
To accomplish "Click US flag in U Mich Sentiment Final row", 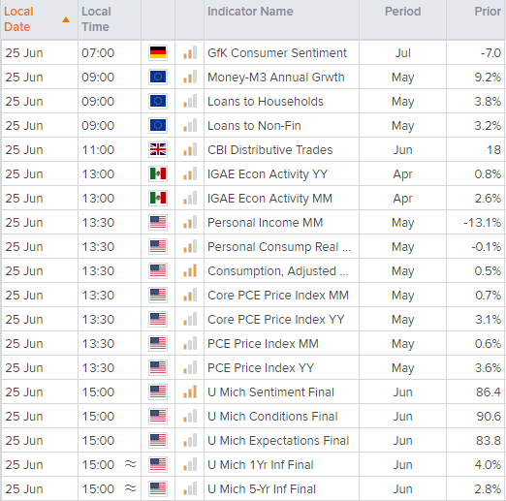I will (x=158, y=391).
